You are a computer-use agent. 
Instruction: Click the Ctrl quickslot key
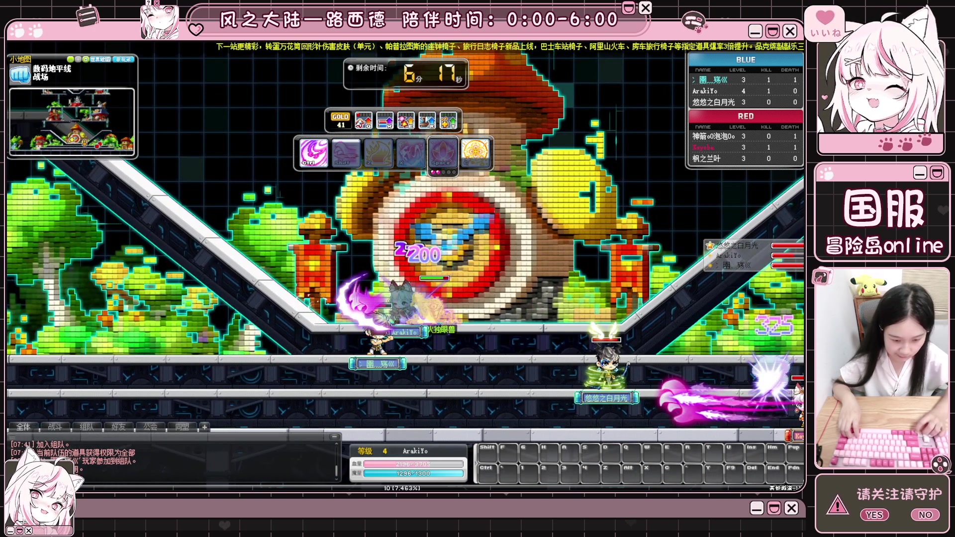click(487, 473)
